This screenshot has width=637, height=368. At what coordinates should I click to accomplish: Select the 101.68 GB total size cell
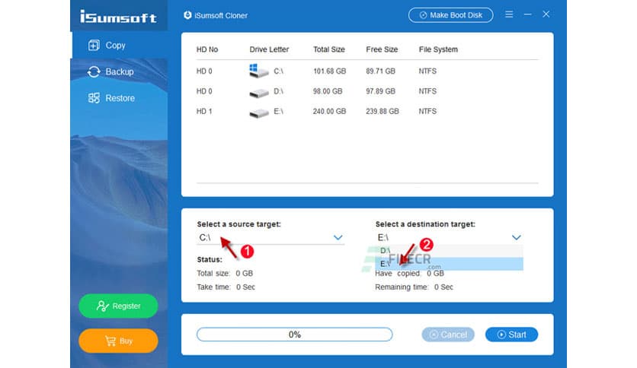329,71
